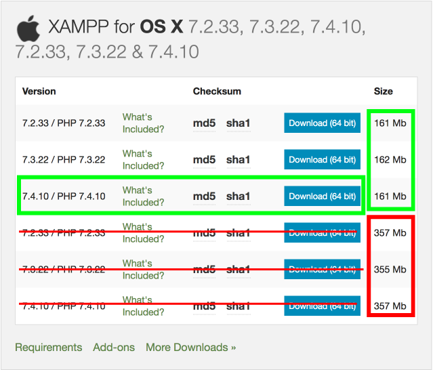Viewport: 433px width, 370px height.
Task: Open the Add-ons link
Action: pyautogui.click(x=114, y=348)
